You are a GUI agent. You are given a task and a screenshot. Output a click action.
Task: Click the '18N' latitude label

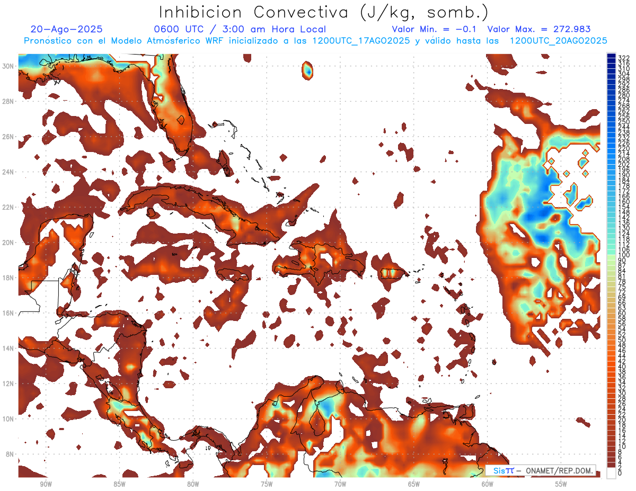[x=8, y=278]
